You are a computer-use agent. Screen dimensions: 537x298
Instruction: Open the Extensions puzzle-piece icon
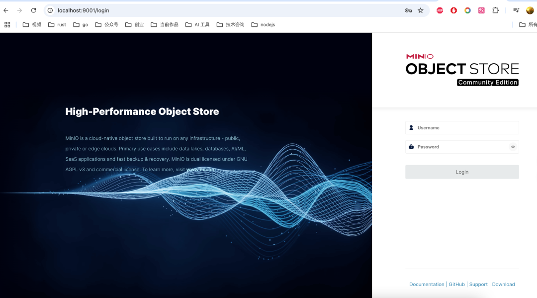pyautogui.click(x=495, y=10)
